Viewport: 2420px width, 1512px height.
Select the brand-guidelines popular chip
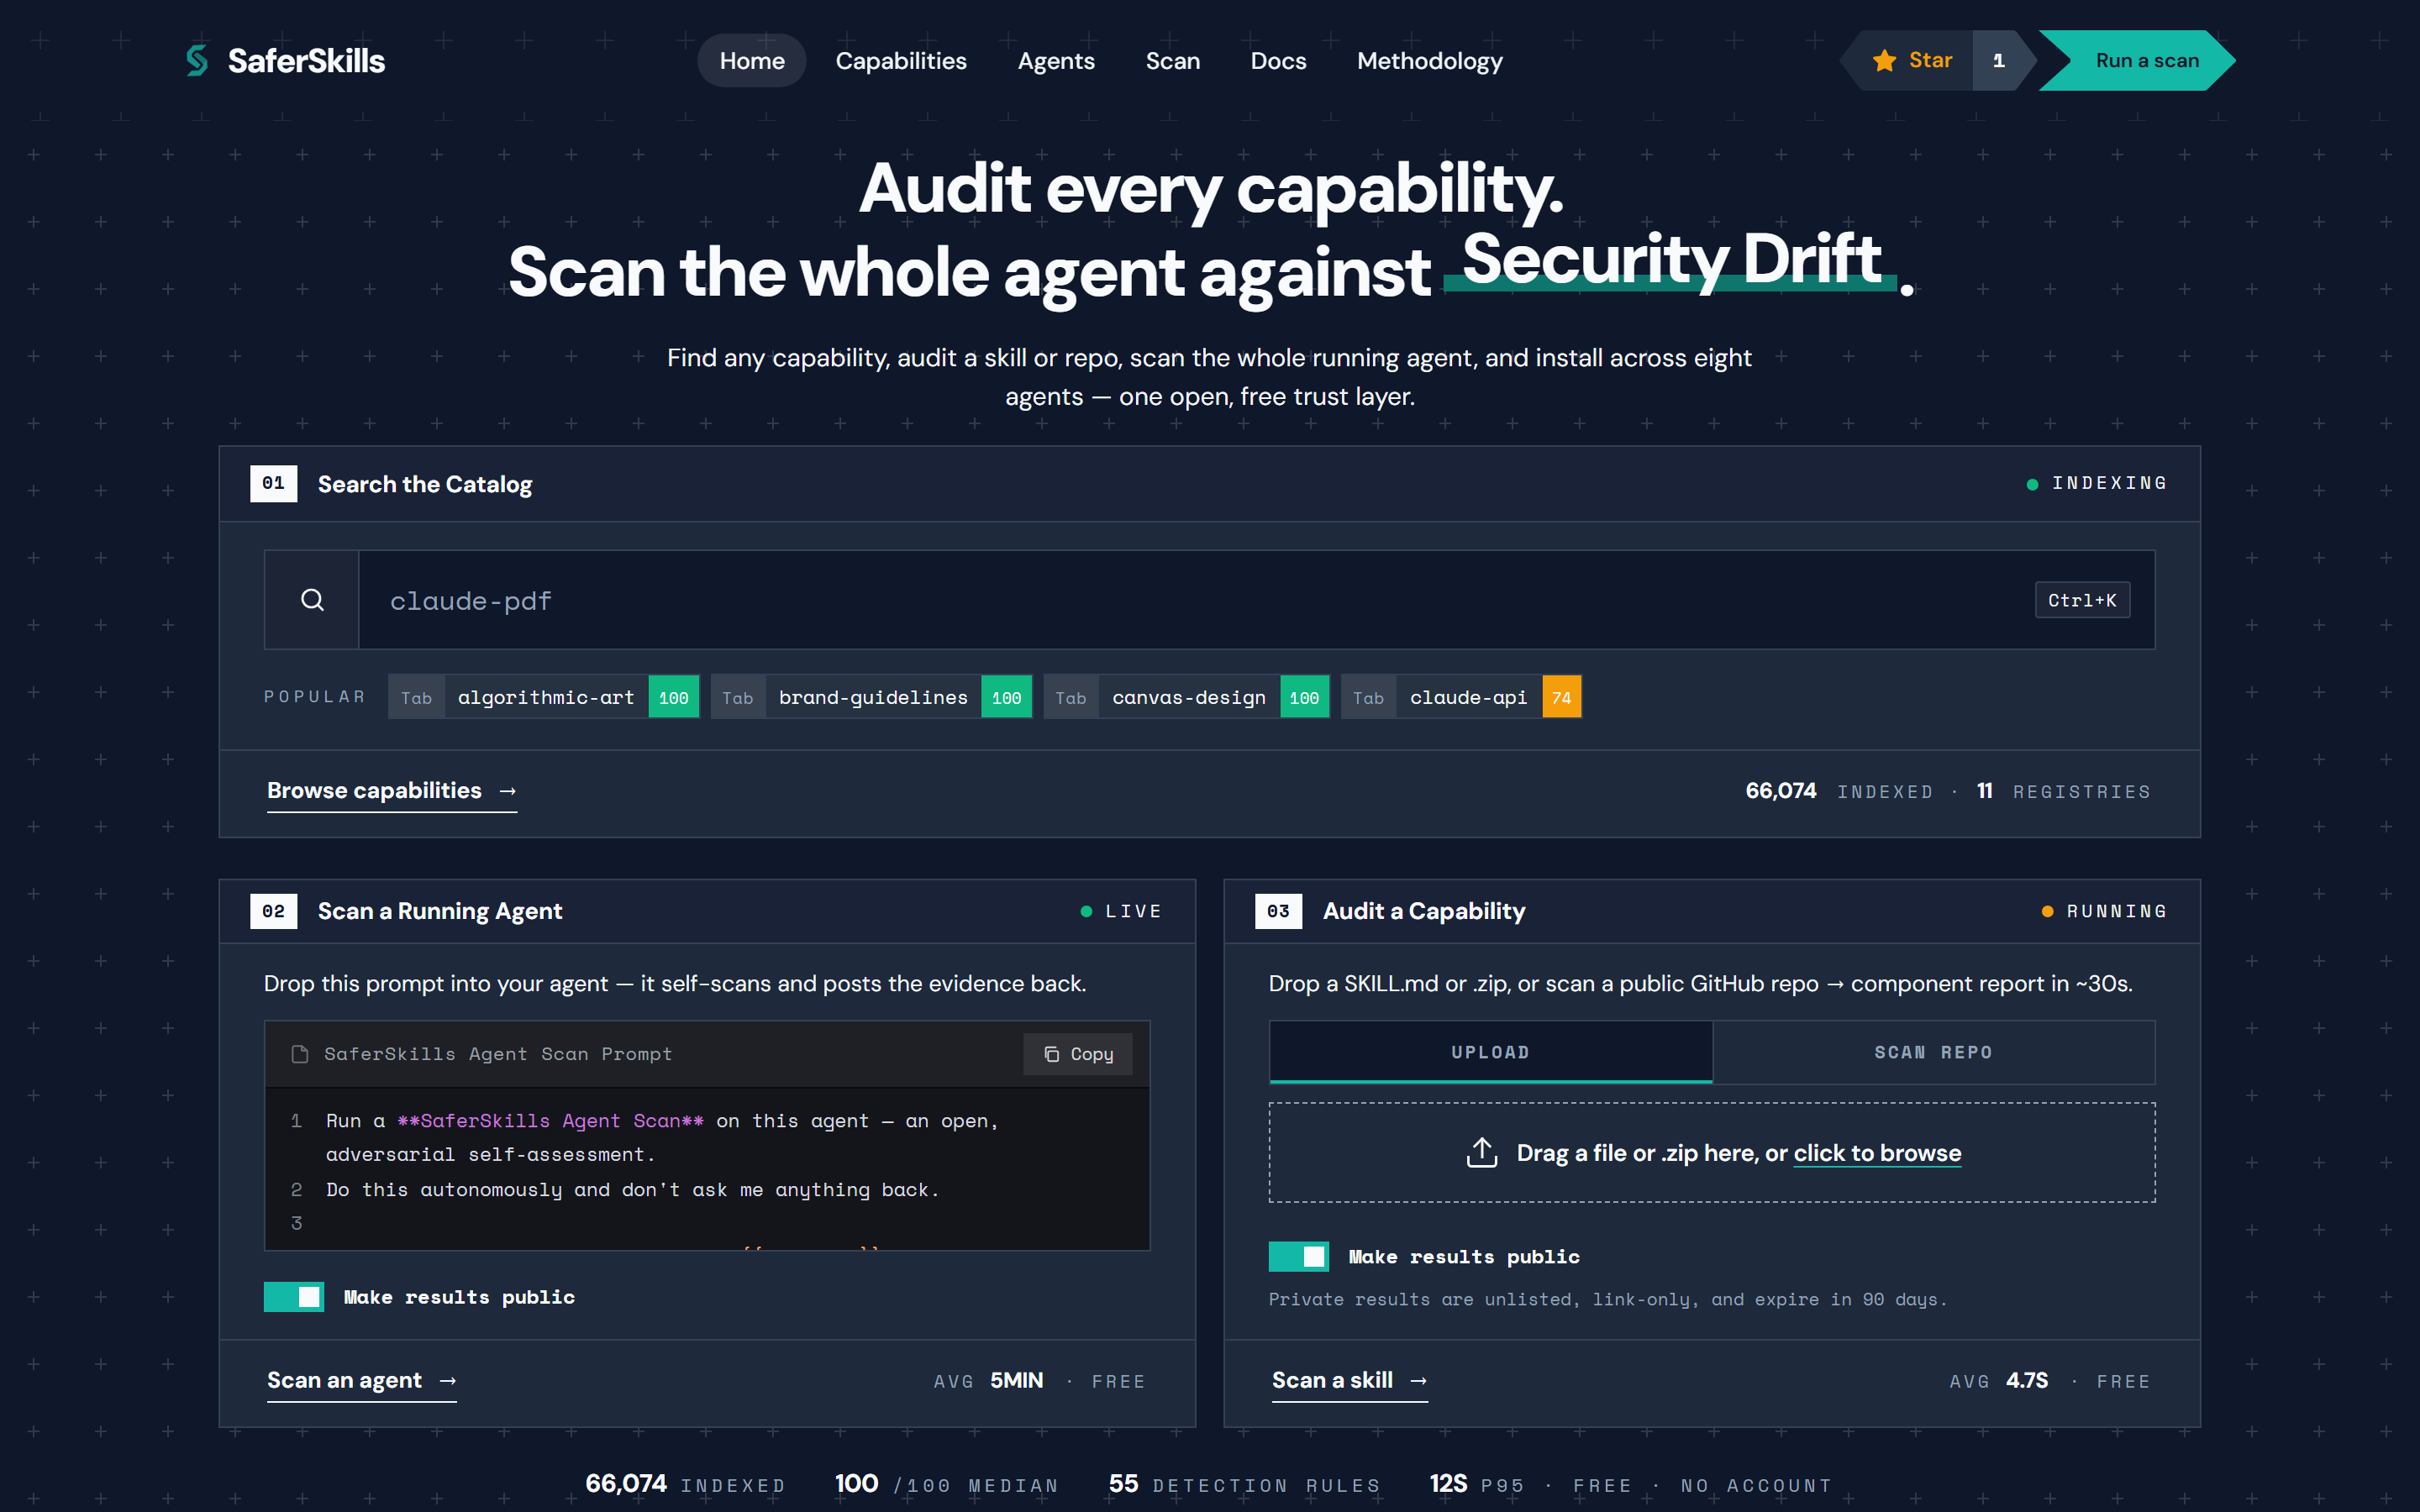[x=871, y=697]
